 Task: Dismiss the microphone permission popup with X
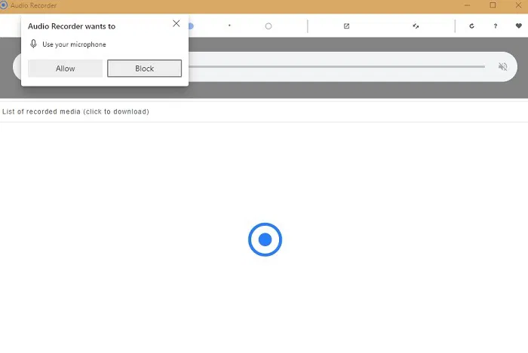177,23
